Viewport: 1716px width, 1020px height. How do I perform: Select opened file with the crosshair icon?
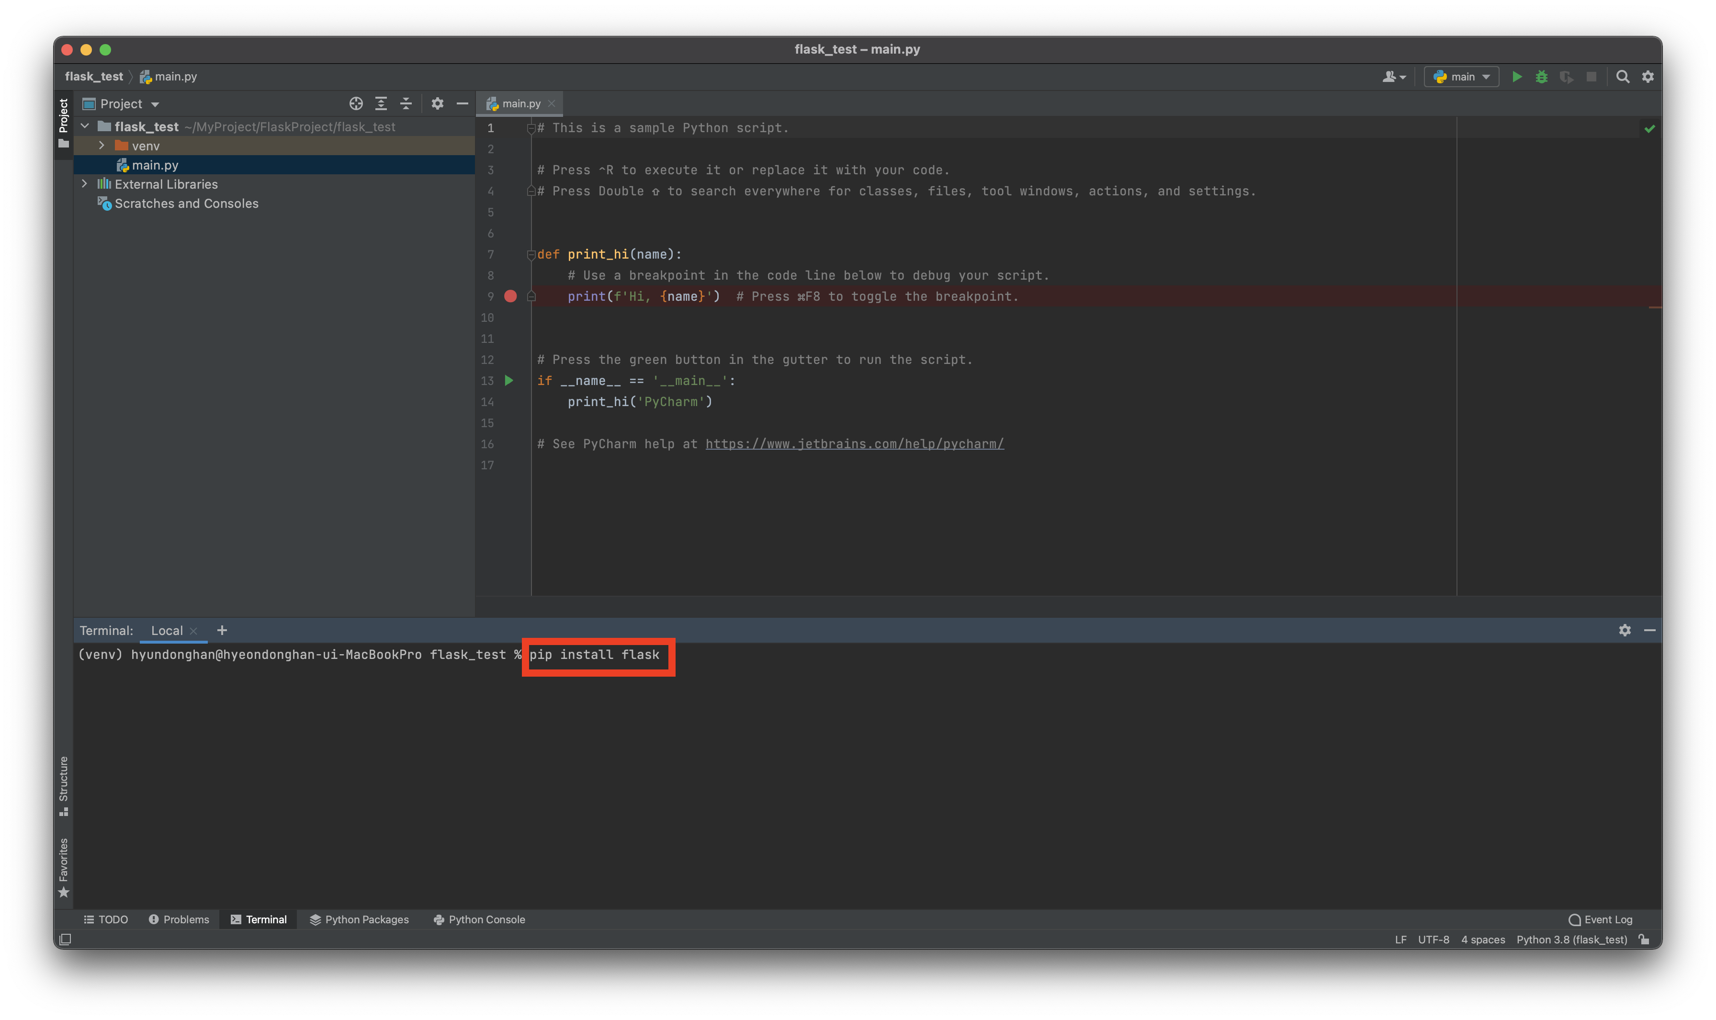[x=356, y=103]
